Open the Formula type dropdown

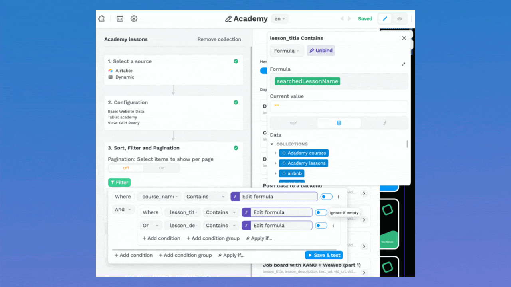click(287, 51)
